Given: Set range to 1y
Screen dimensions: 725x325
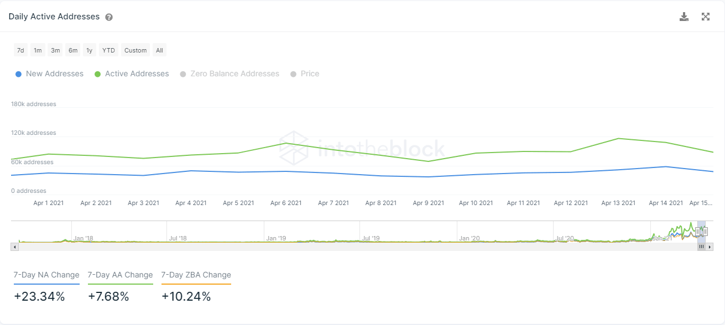Looking at the screenshot, I should (90, 50).
